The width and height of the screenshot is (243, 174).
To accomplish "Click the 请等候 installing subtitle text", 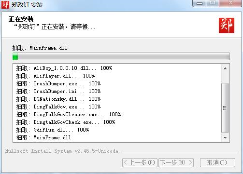I will coord(55,27).
